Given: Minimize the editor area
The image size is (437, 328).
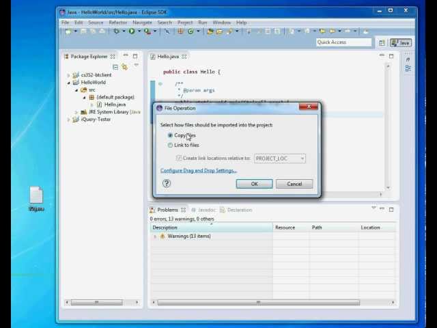Looking at the screenshot, I should click(382, 55).
